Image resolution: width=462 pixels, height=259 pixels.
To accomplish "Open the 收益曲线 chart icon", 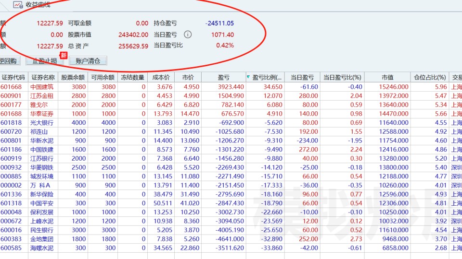I will [x=18, y=4].
